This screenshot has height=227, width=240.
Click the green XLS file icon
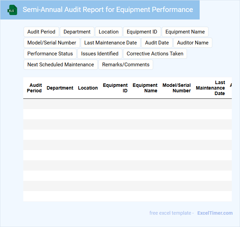12,10
